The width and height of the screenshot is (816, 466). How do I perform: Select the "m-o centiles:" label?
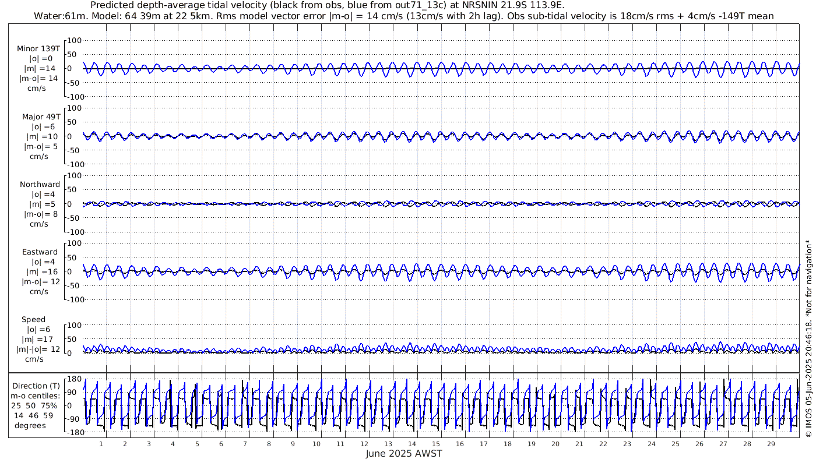pos(36,396)
